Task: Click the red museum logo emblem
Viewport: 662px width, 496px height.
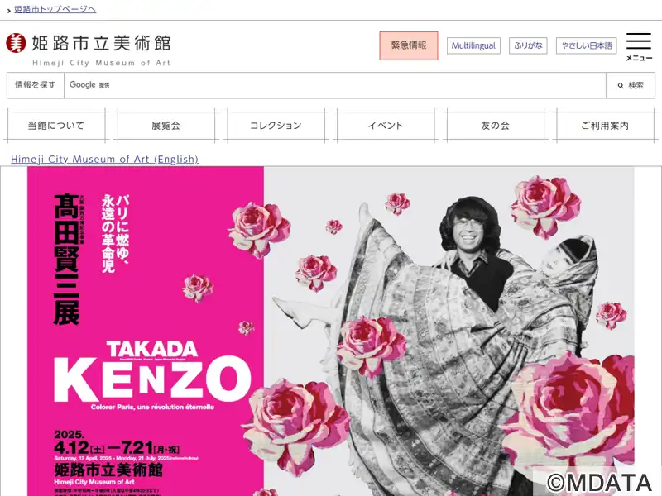Action: coord(16,43)
